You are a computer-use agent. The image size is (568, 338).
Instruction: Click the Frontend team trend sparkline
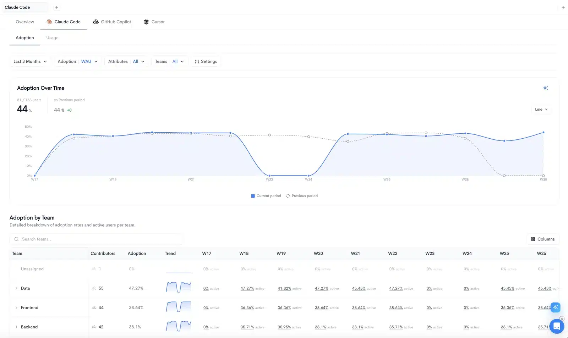(179, 306)
